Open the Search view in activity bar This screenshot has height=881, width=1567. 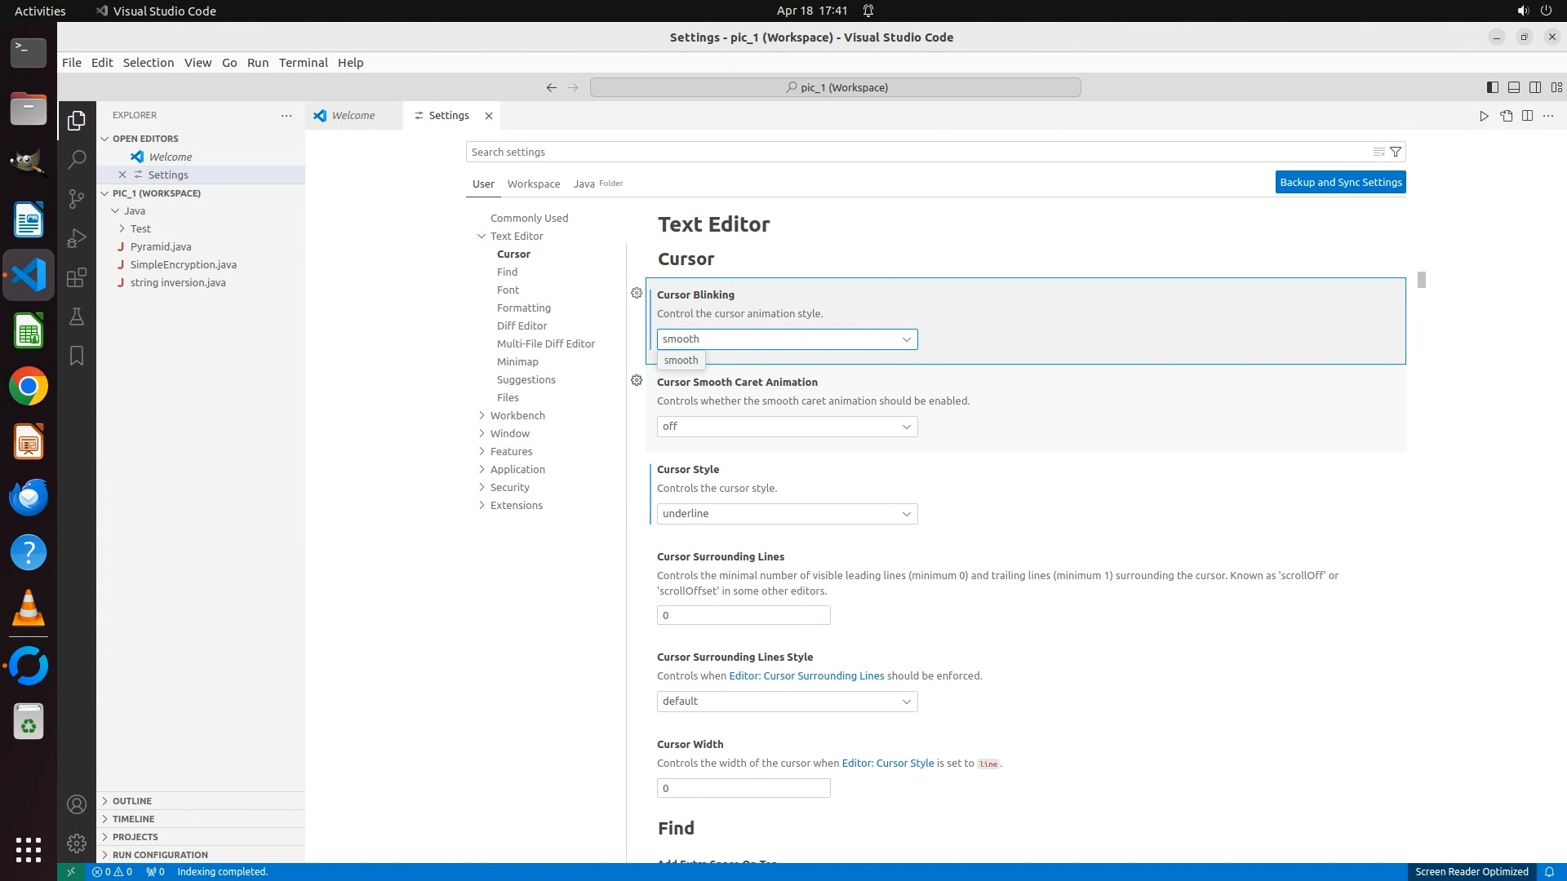[77, 159]
